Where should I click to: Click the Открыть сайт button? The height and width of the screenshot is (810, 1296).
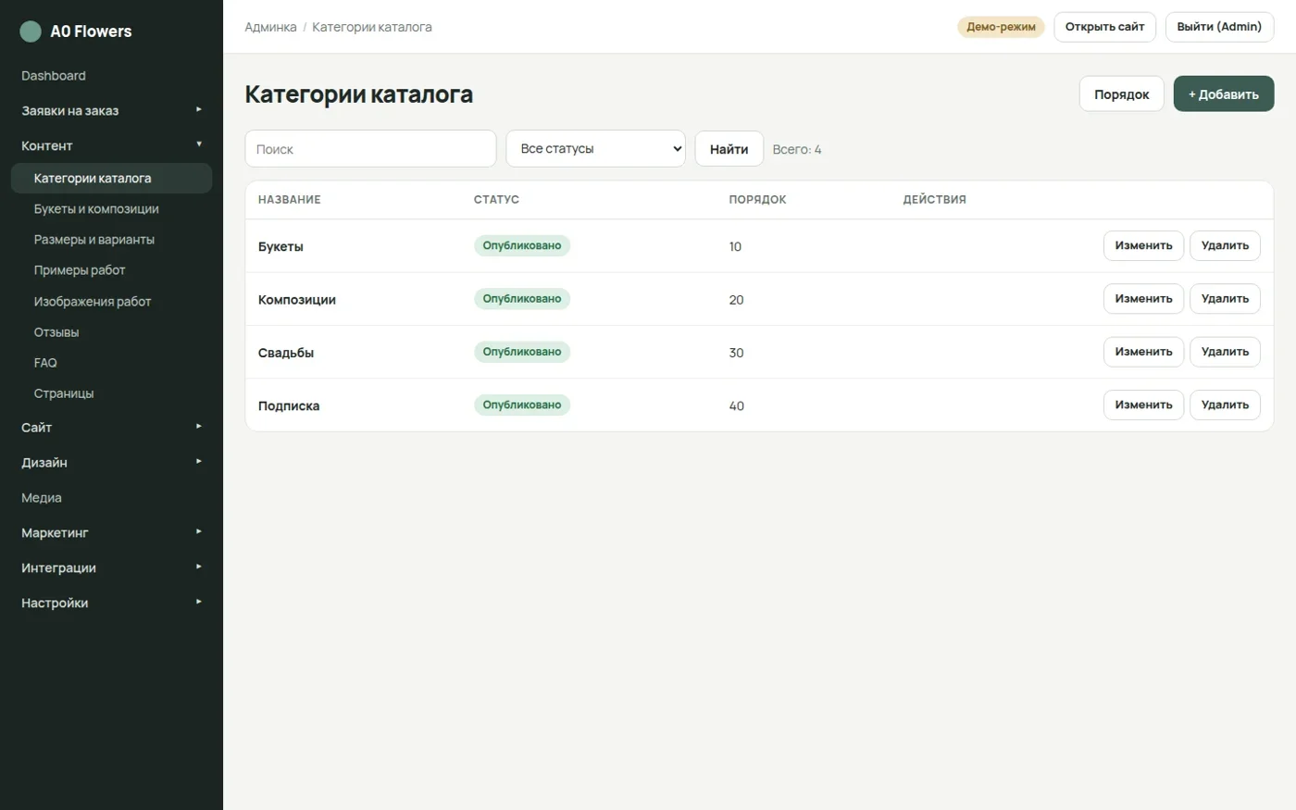coord(1104,27)
